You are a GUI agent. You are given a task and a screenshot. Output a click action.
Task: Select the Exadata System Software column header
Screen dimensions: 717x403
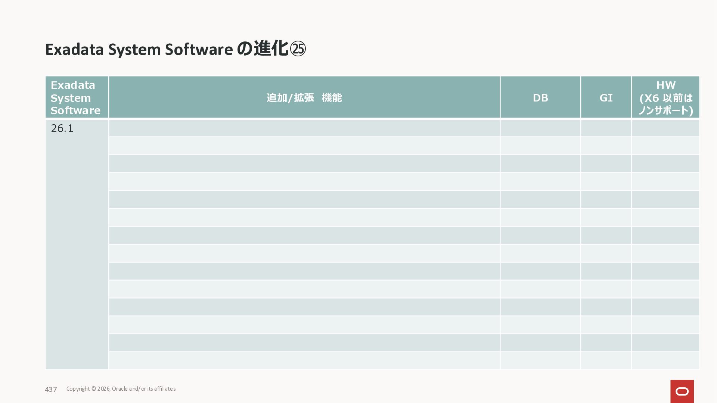[x=76, y=97]
